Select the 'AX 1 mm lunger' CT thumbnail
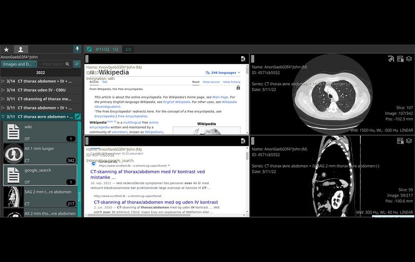 tap(40, 154)
